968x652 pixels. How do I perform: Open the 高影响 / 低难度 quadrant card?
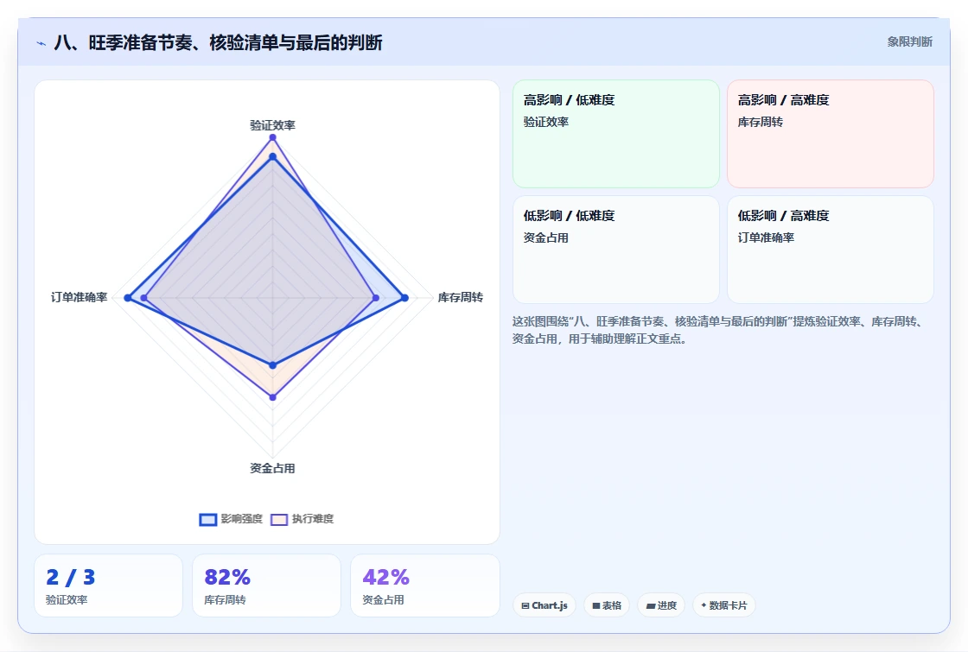[616, 134]
